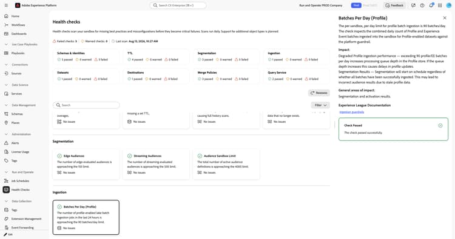Click 'Run and Operate PROD Company' organization name

pos(321,5)
